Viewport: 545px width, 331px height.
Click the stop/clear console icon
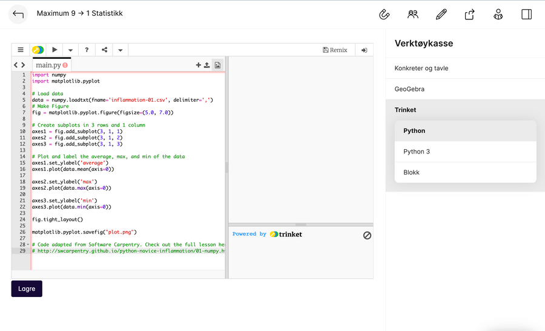(367, 236)
